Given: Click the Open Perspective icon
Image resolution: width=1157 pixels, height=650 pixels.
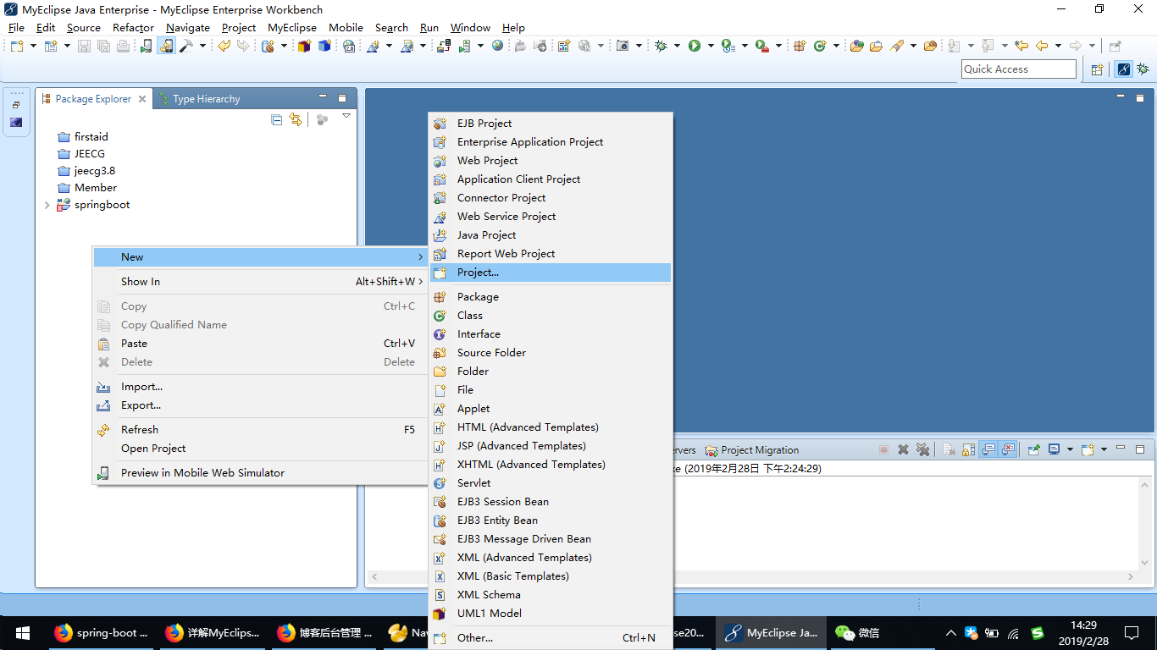Looking at the screenshot, I should [1097, 69].
